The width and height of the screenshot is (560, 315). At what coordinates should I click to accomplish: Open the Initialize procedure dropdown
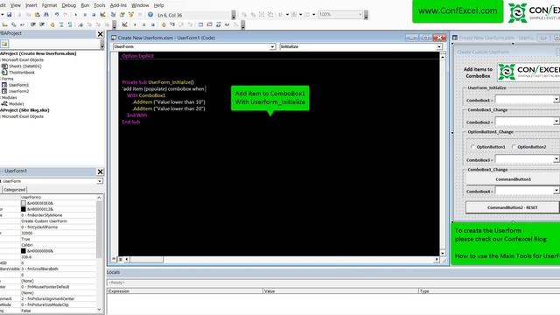(x=439, y=46)
